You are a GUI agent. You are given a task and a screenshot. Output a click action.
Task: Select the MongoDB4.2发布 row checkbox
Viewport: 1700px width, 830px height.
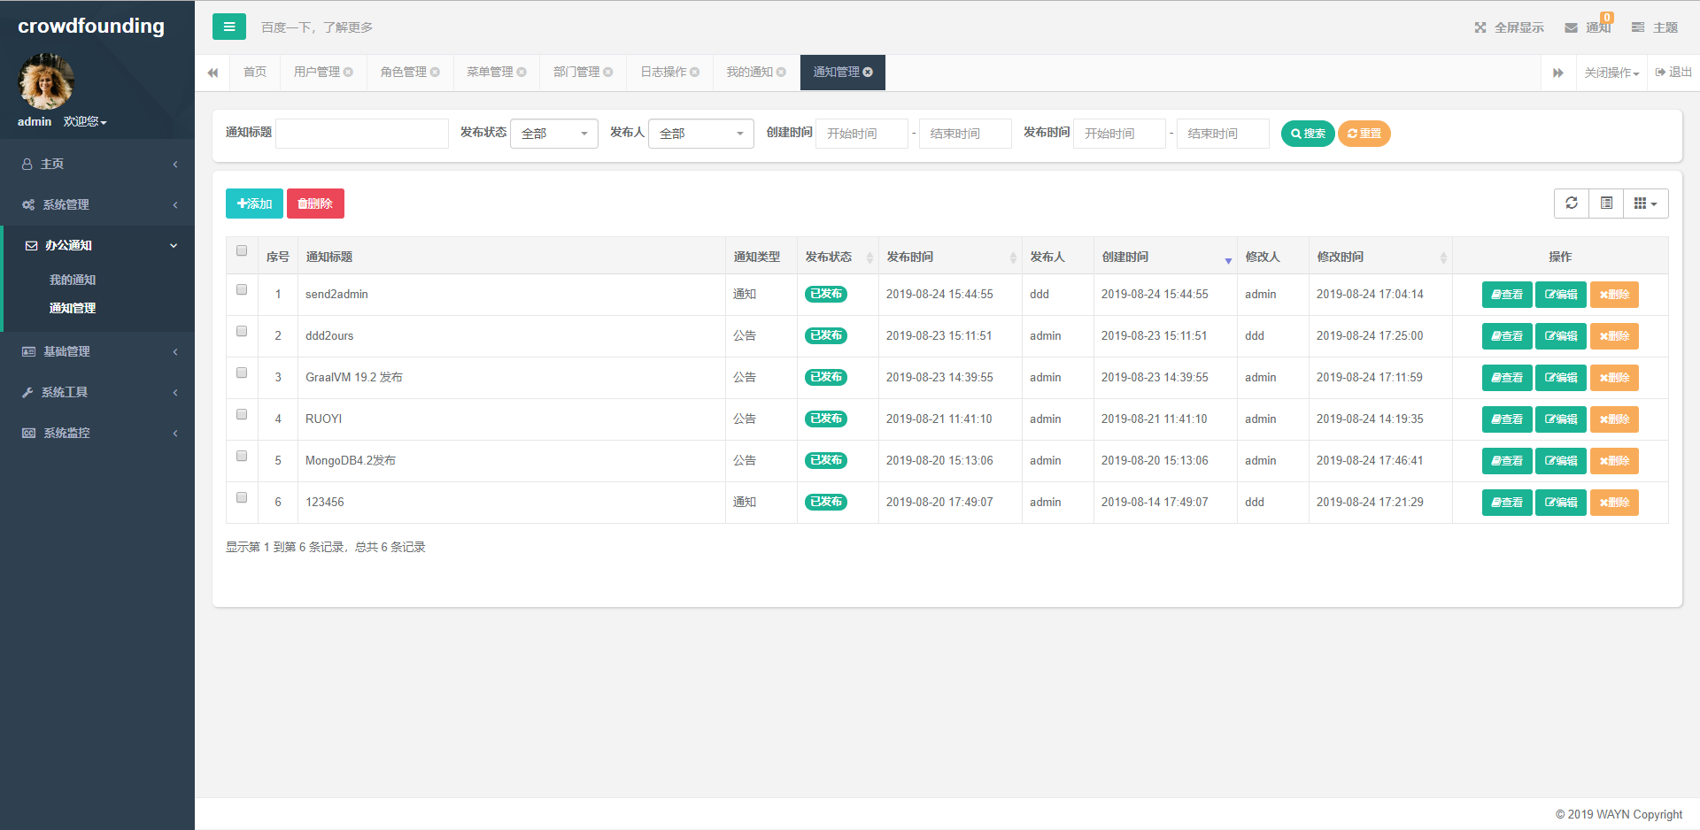pos(242,456)
